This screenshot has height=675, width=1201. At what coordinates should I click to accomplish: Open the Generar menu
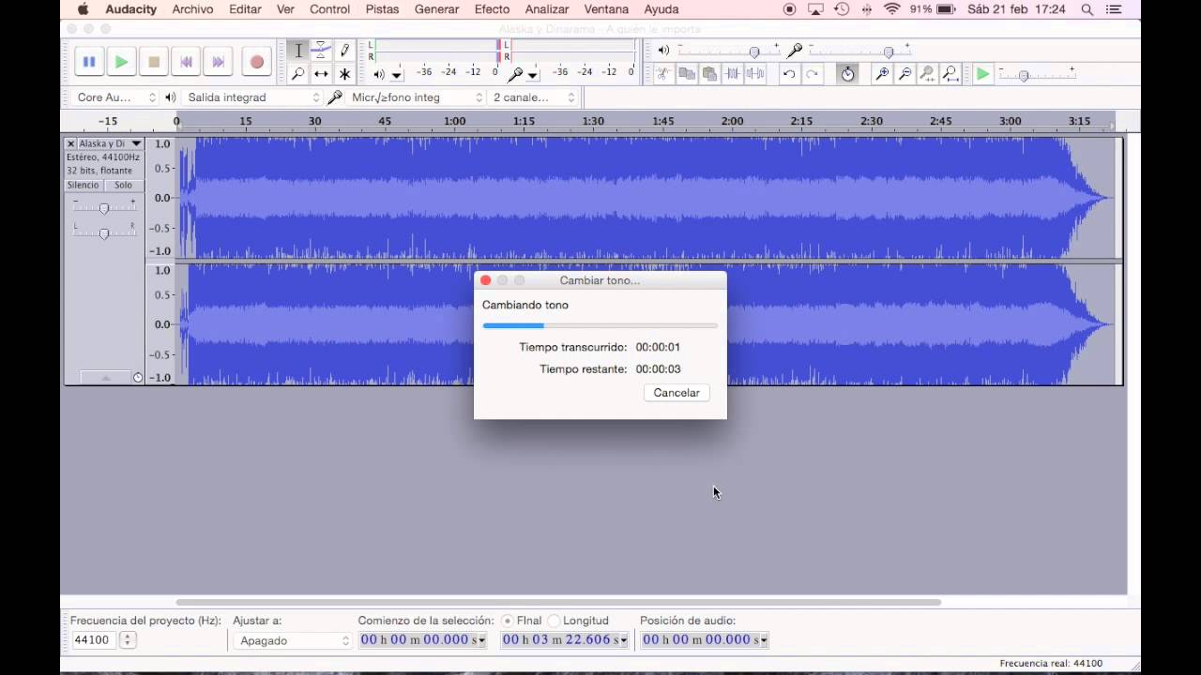[436, 9]
